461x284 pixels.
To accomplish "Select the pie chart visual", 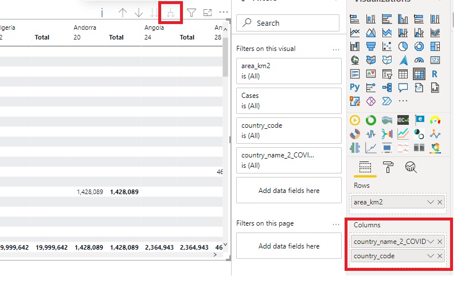I will pos(403,46).
